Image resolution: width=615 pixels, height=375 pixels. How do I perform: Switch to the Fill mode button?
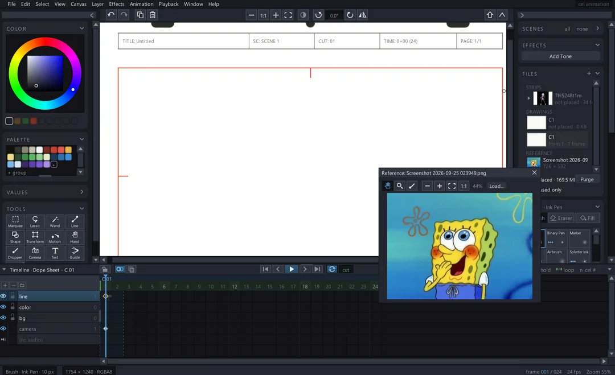[x=588, y=218]
